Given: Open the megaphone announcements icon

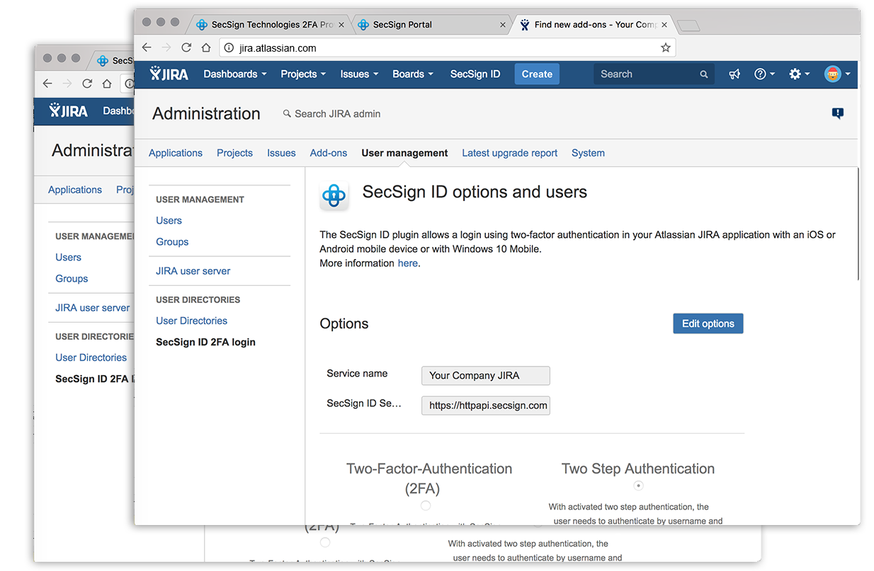Looking at the screenshot, I should [x=734, y=74].
